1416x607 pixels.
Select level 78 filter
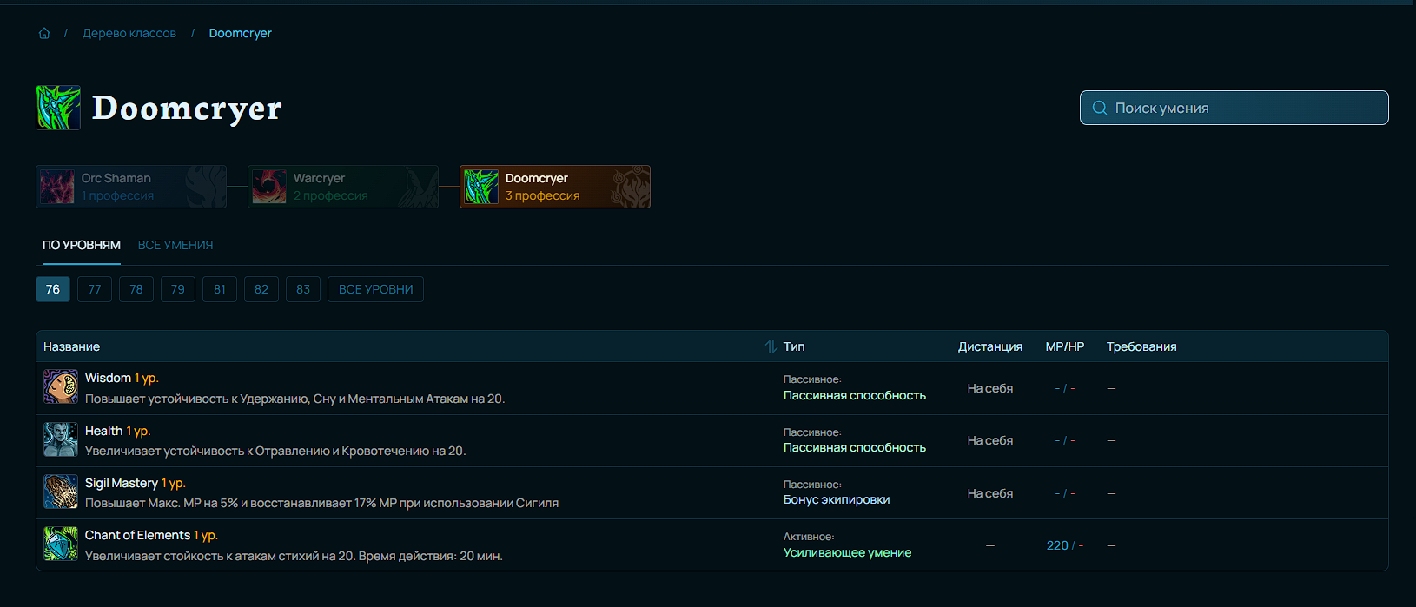[136, 289]
